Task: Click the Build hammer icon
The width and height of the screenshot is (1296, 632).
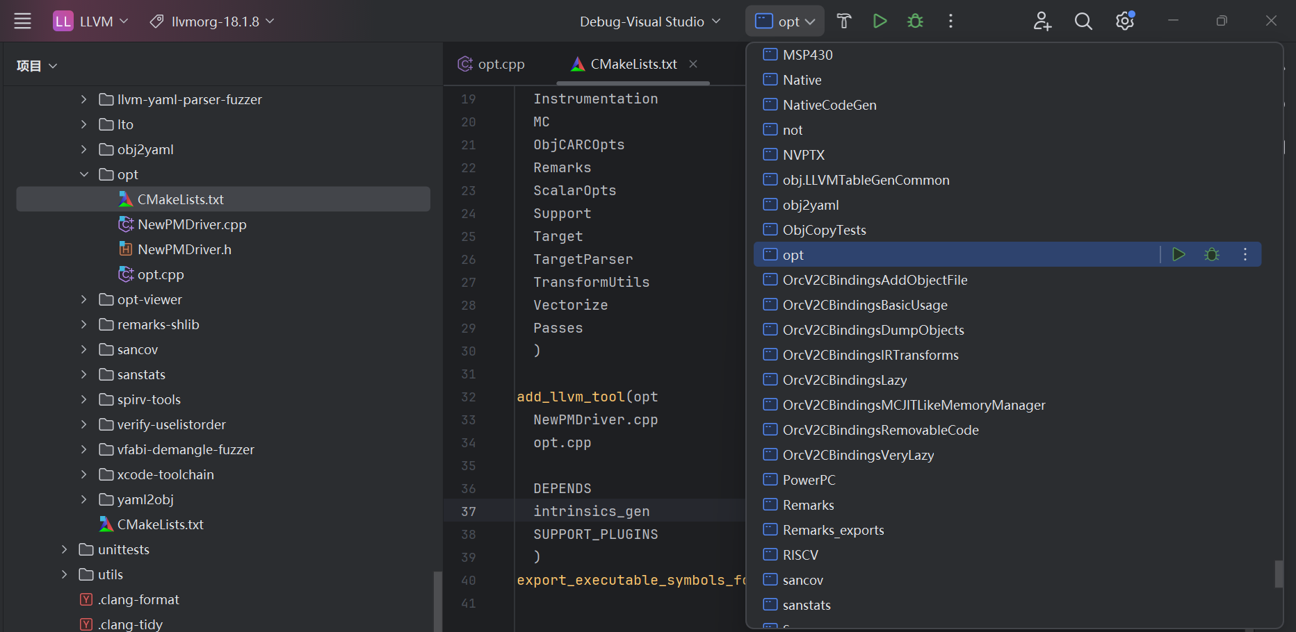Action: (x=844, y=22)
